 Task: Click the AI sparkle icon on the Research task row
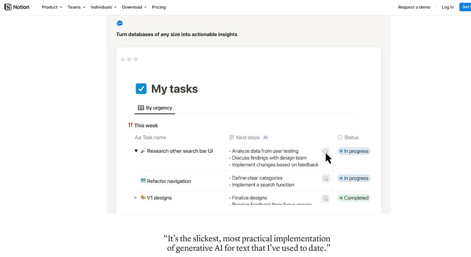coord(325,151)
